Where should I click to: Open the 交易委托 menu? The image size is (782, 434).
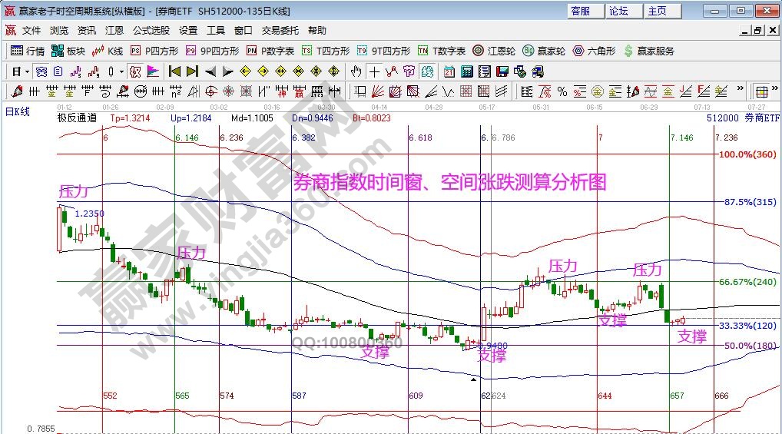click(280, 31)
